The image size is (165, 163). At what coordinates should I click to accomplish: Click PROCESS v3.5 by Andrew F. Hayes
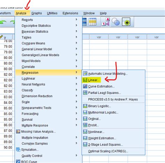coord(113,99)
